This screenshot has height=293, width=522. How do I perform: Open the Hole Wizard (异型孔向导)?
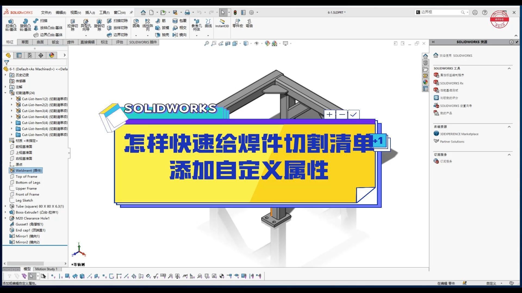(86, 25)
